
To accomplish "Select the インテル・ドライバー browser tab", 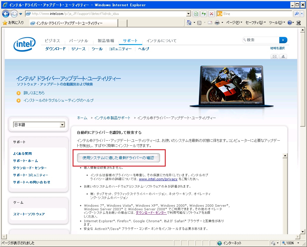I will [x=73, y=23].
